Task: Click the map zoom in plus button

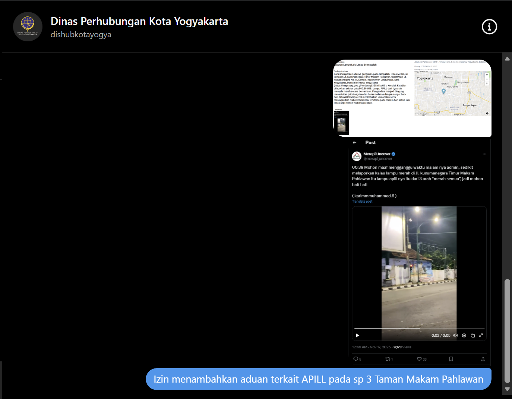Action: pos(487,75)
